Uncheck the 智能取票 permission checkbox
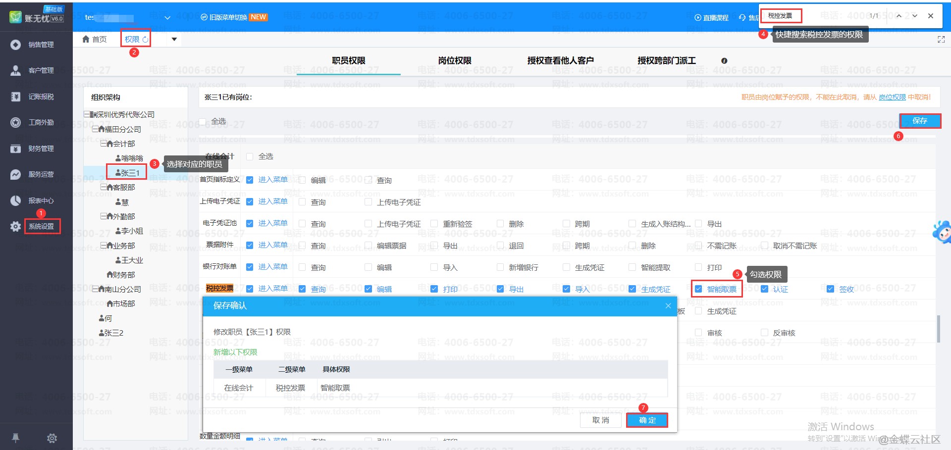The width and height of the screenshot is (951, 450). click(698, 289)
